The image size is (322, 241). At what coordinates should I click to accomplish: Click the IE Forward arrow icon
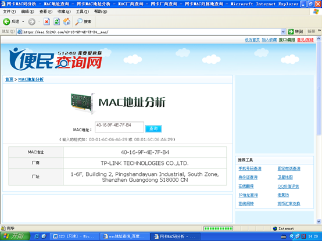(31, 21)
